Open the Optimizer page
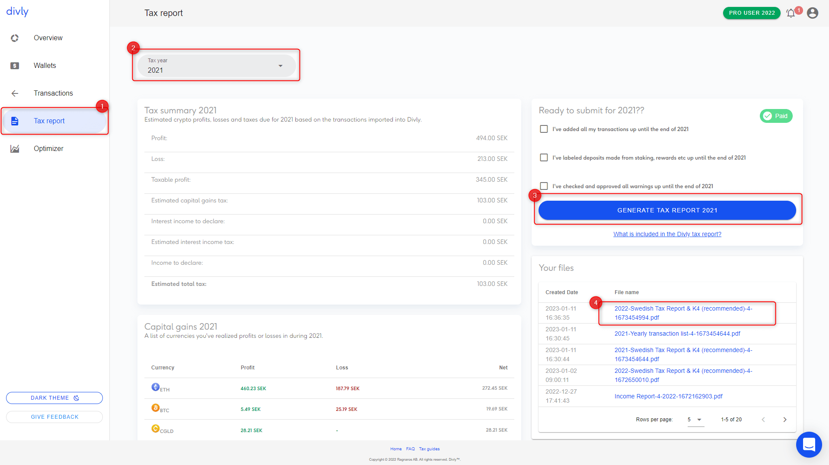This screenshot has height=465, width=829. pyautogui.click(x=48, y=149)
